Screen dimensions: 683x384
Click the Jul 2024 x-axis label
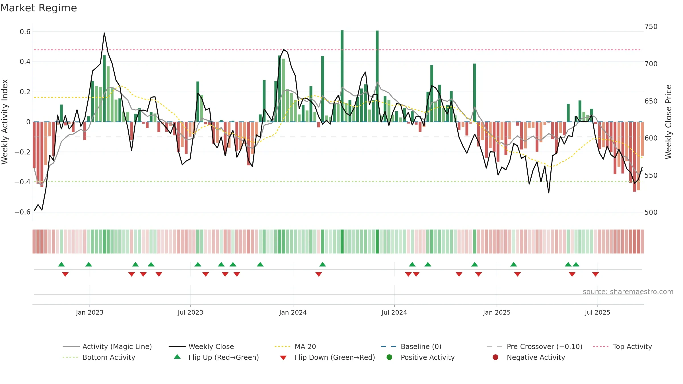394,312
